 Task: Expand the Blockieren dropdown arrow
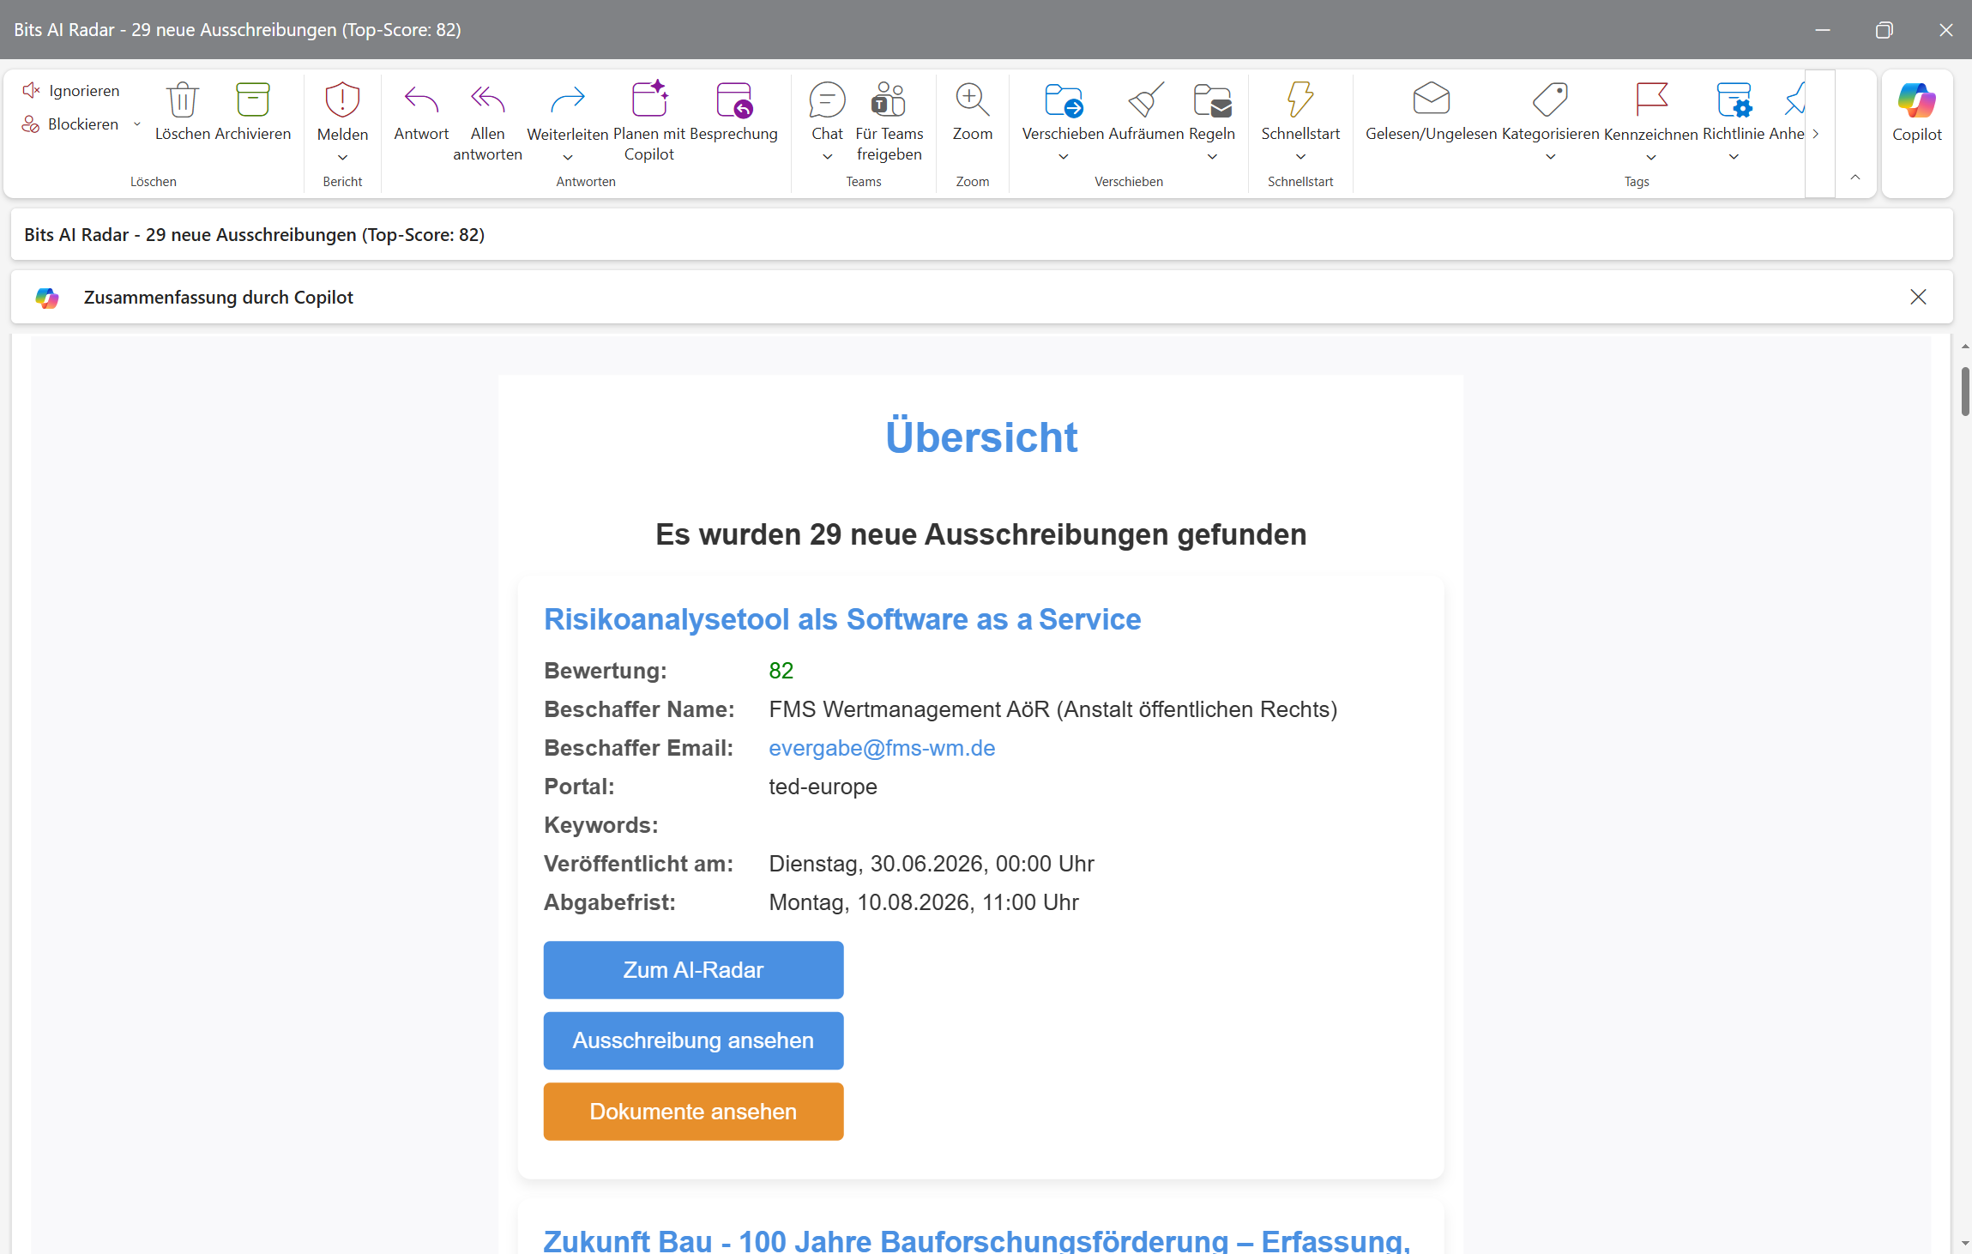tap(137, 124)
